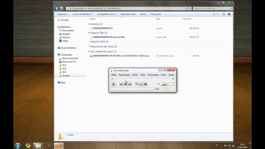Open the view options dropdown arrow
Screen dimensions: 265x149
218,14
